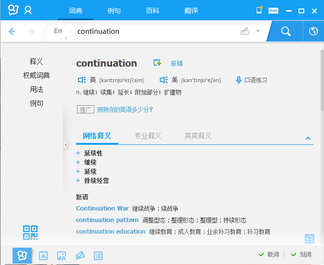Click the search field containing continuation
This screenshot has width=324, height=265.
pos(155,31)
